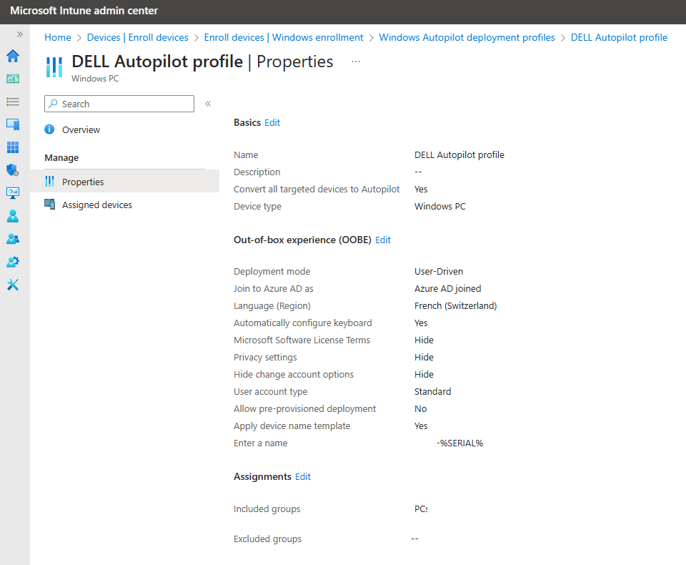Click the Search field in profile menu
Viewport: 686px width, 565px height.
pos(119,104)
